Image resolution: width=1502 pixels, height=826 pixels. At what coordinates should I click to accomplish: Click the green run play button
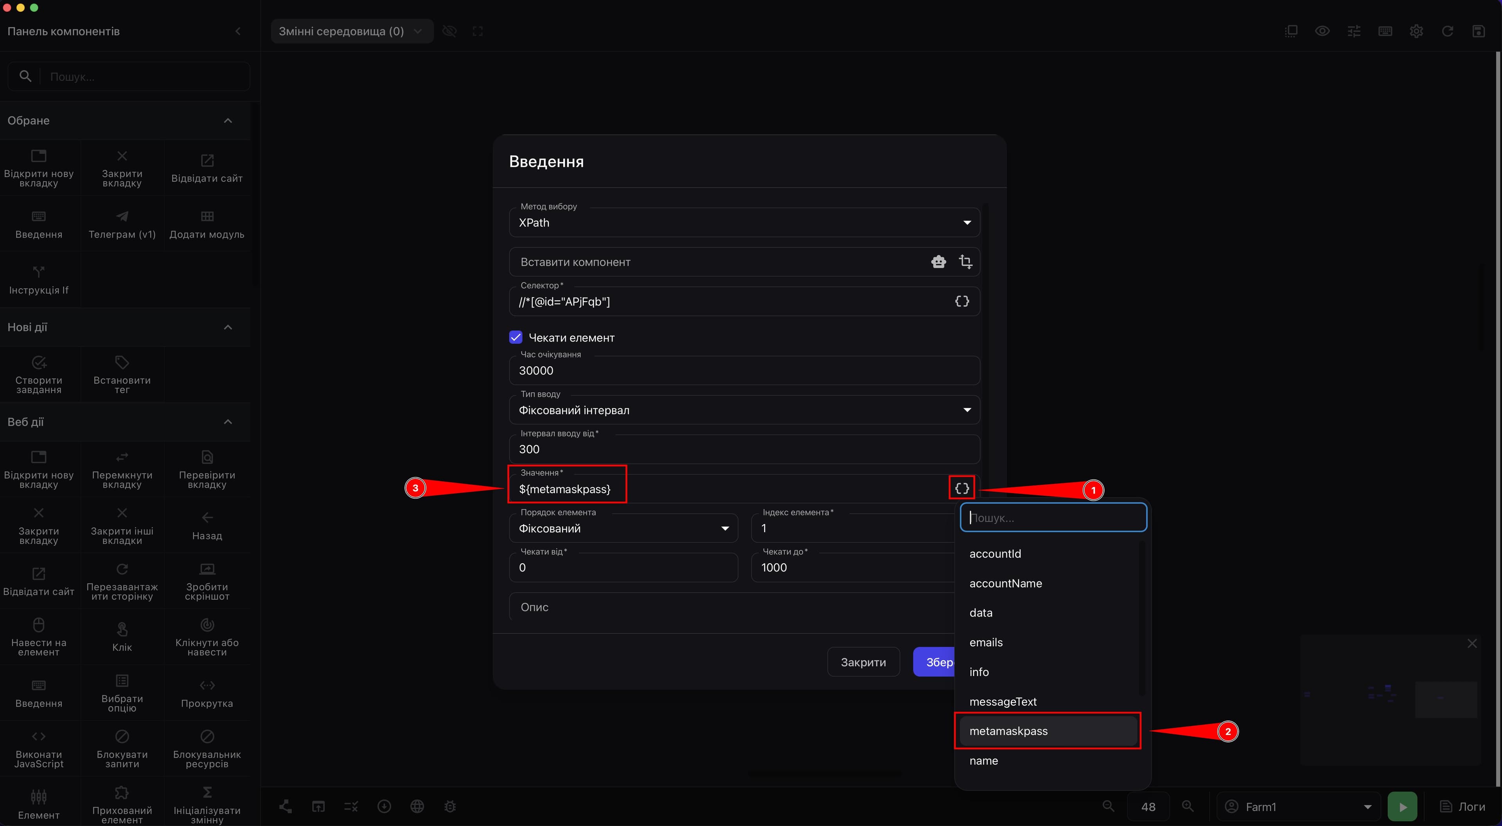tap(1402, 807)
